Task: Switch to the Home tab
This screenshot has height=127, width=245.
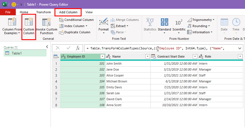Action: (x=24, y=12)
